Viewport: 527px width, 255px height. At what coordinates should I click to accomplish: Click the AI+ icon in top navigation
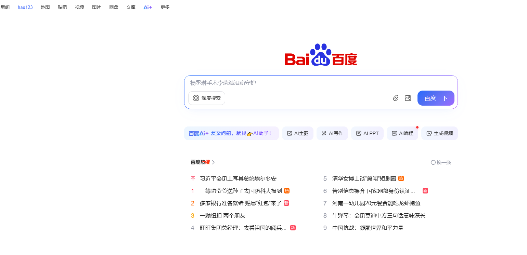coord(148,7)
